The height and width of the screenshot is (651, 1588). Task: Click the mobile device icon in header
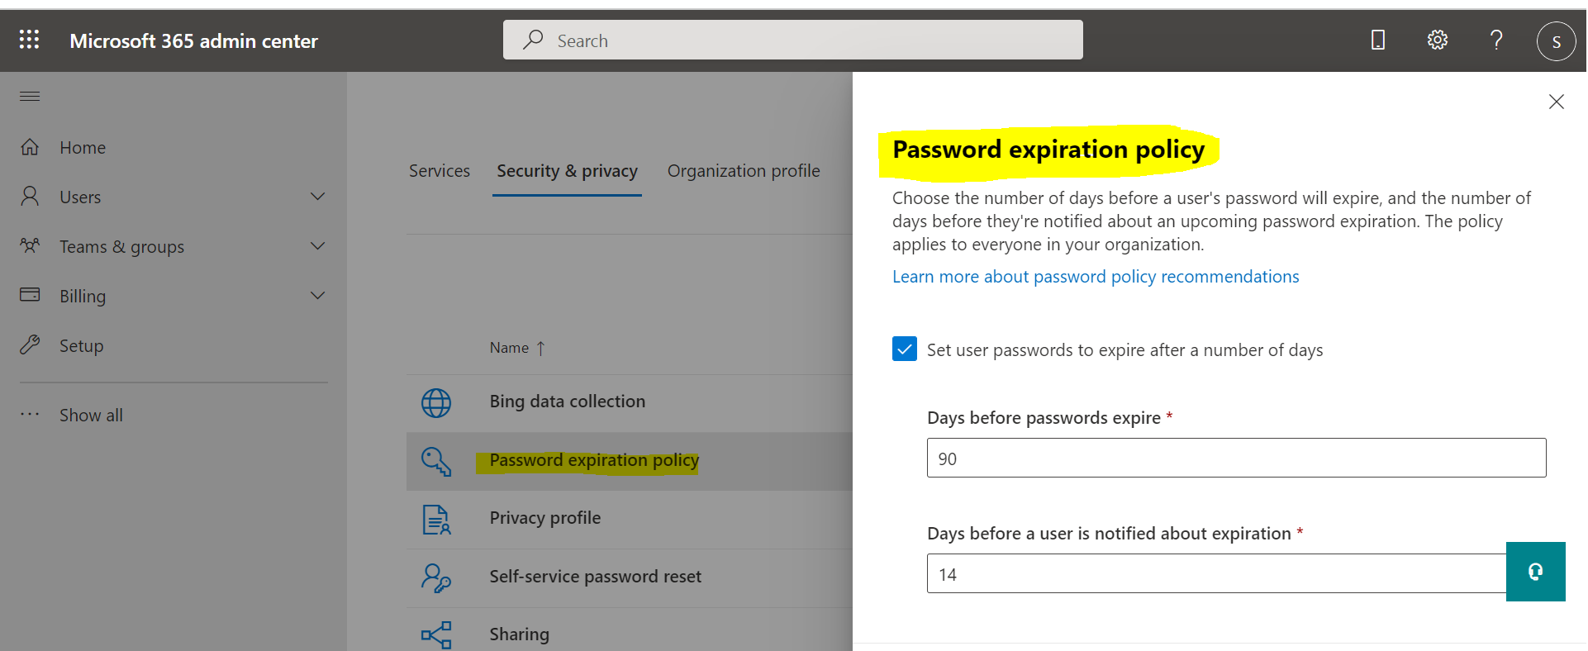(1378, 40)
